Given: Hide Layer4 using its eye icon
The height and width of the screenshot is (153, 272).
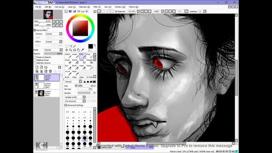Looking at the screenshot, I should click(36, 92).
